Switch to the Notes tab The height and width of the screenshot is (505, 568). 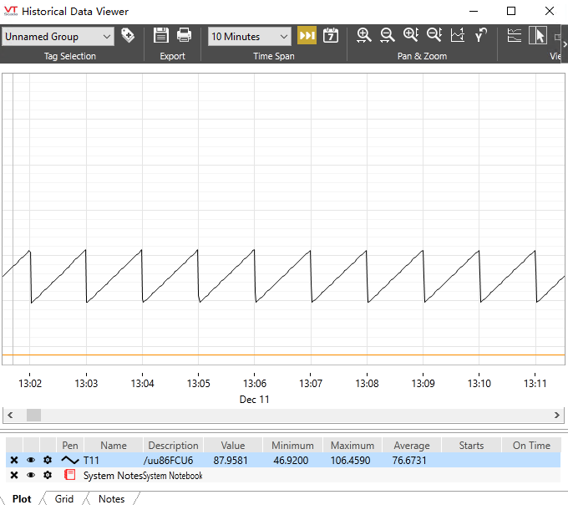pyautogui.click(x=111, y=499)
